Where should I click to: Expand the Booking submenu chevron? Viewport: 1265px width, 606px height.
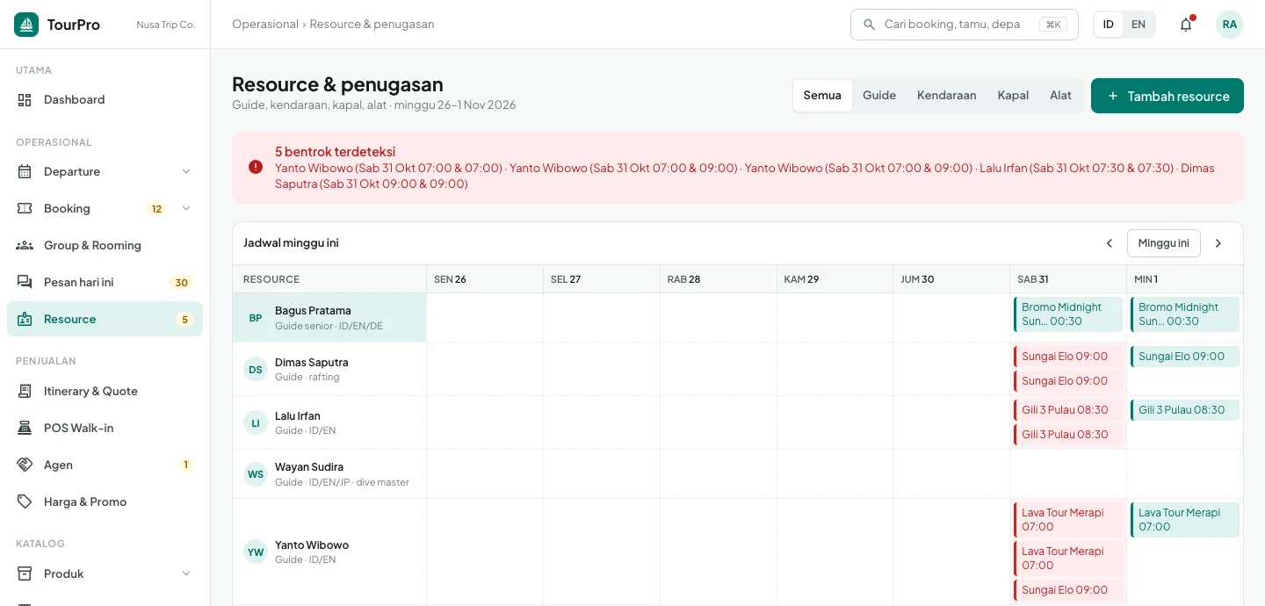[x=186, y=209]
